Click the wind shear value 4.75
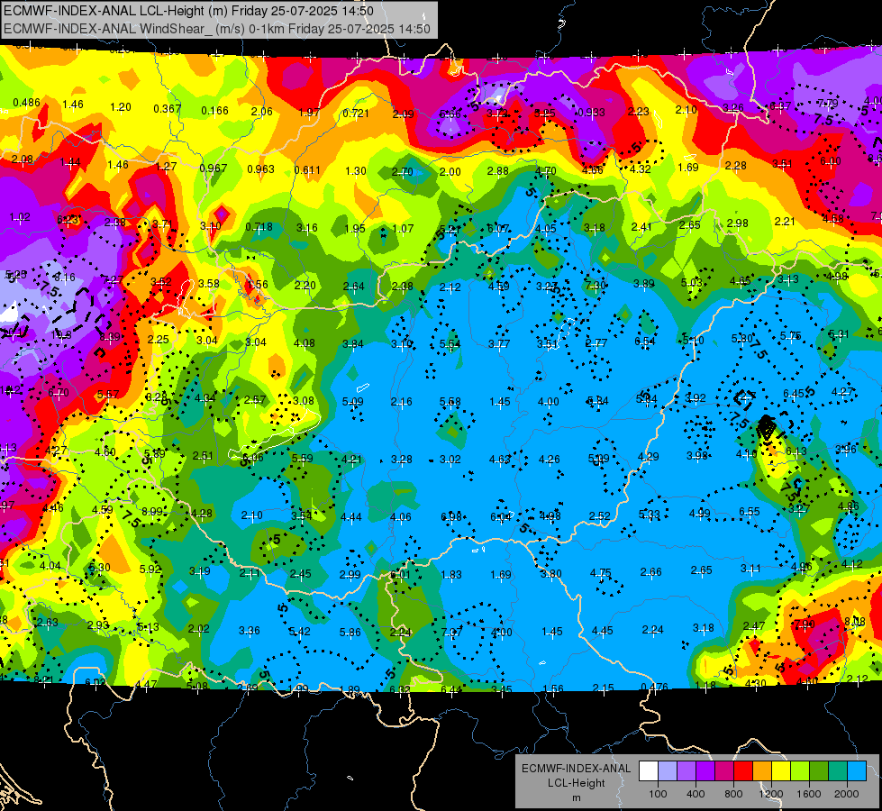The image size is (882, 811). (x=600, y=573)
